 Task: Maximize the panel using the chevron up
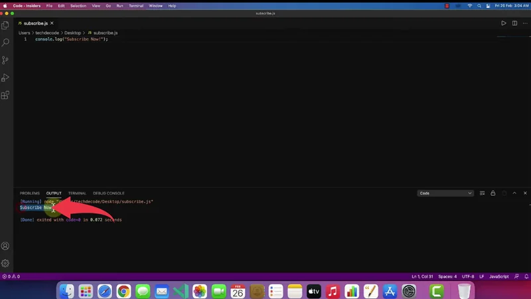(x=513, y=193)
